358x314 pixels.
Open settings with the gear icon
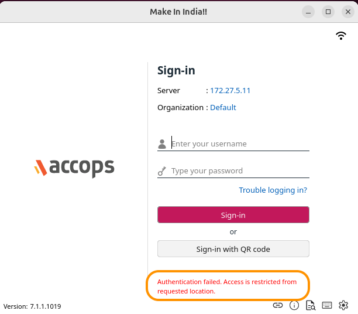click(343, 305)
